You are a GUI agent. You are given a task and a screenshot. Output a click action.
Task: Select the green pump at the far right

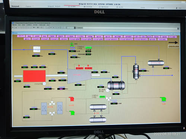[x=163, y=99]
